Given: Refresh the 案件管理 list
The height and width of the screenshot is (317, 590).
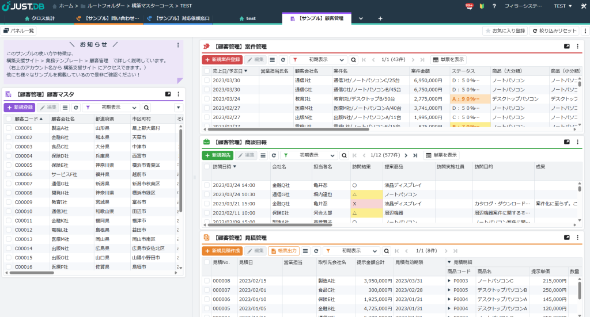Looking at the screenshot, I should pos(283,60).
